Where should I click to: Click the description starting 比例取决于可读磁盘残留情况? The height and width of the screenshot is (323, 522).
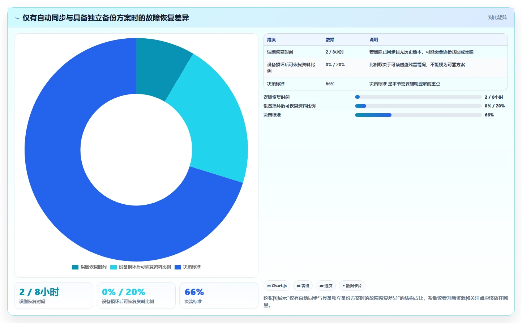pyautogui.click(x=417, y=65)
